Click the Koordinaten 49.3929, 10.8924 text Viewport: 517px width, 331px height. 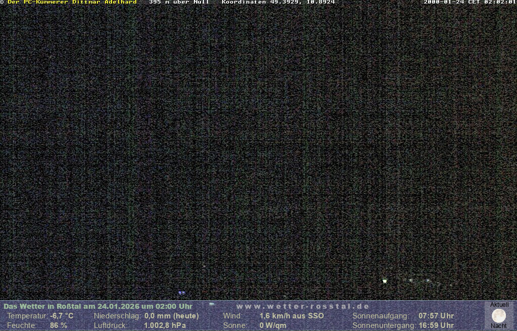278,3
